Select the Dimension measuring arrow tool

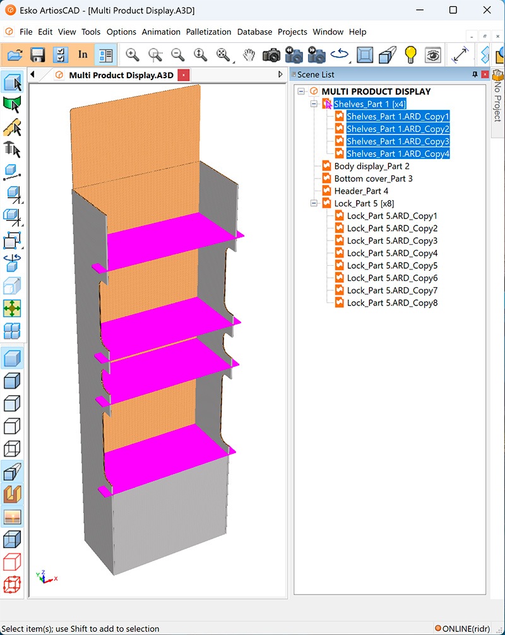tap(460, 55)
